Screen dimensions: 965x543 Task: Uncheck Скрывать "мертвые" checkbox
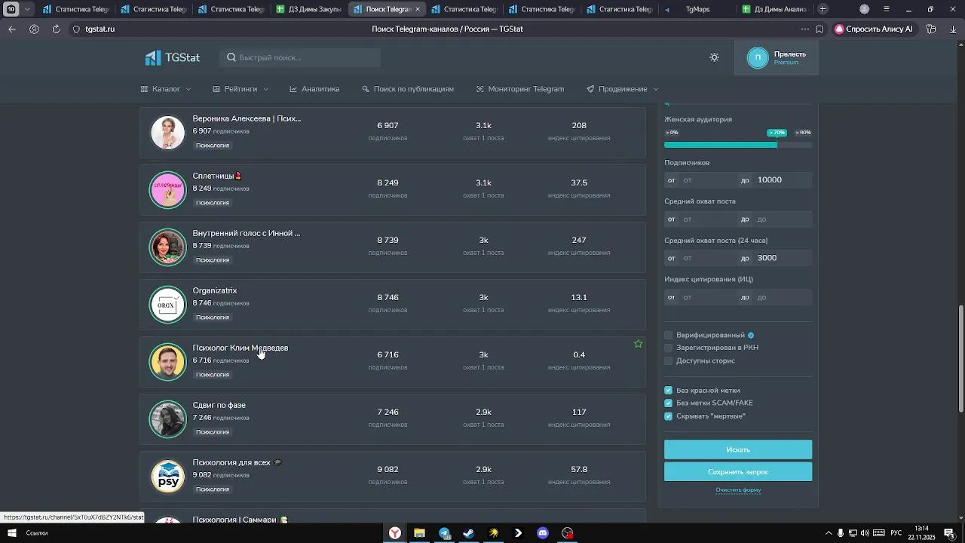click(668, 416)
